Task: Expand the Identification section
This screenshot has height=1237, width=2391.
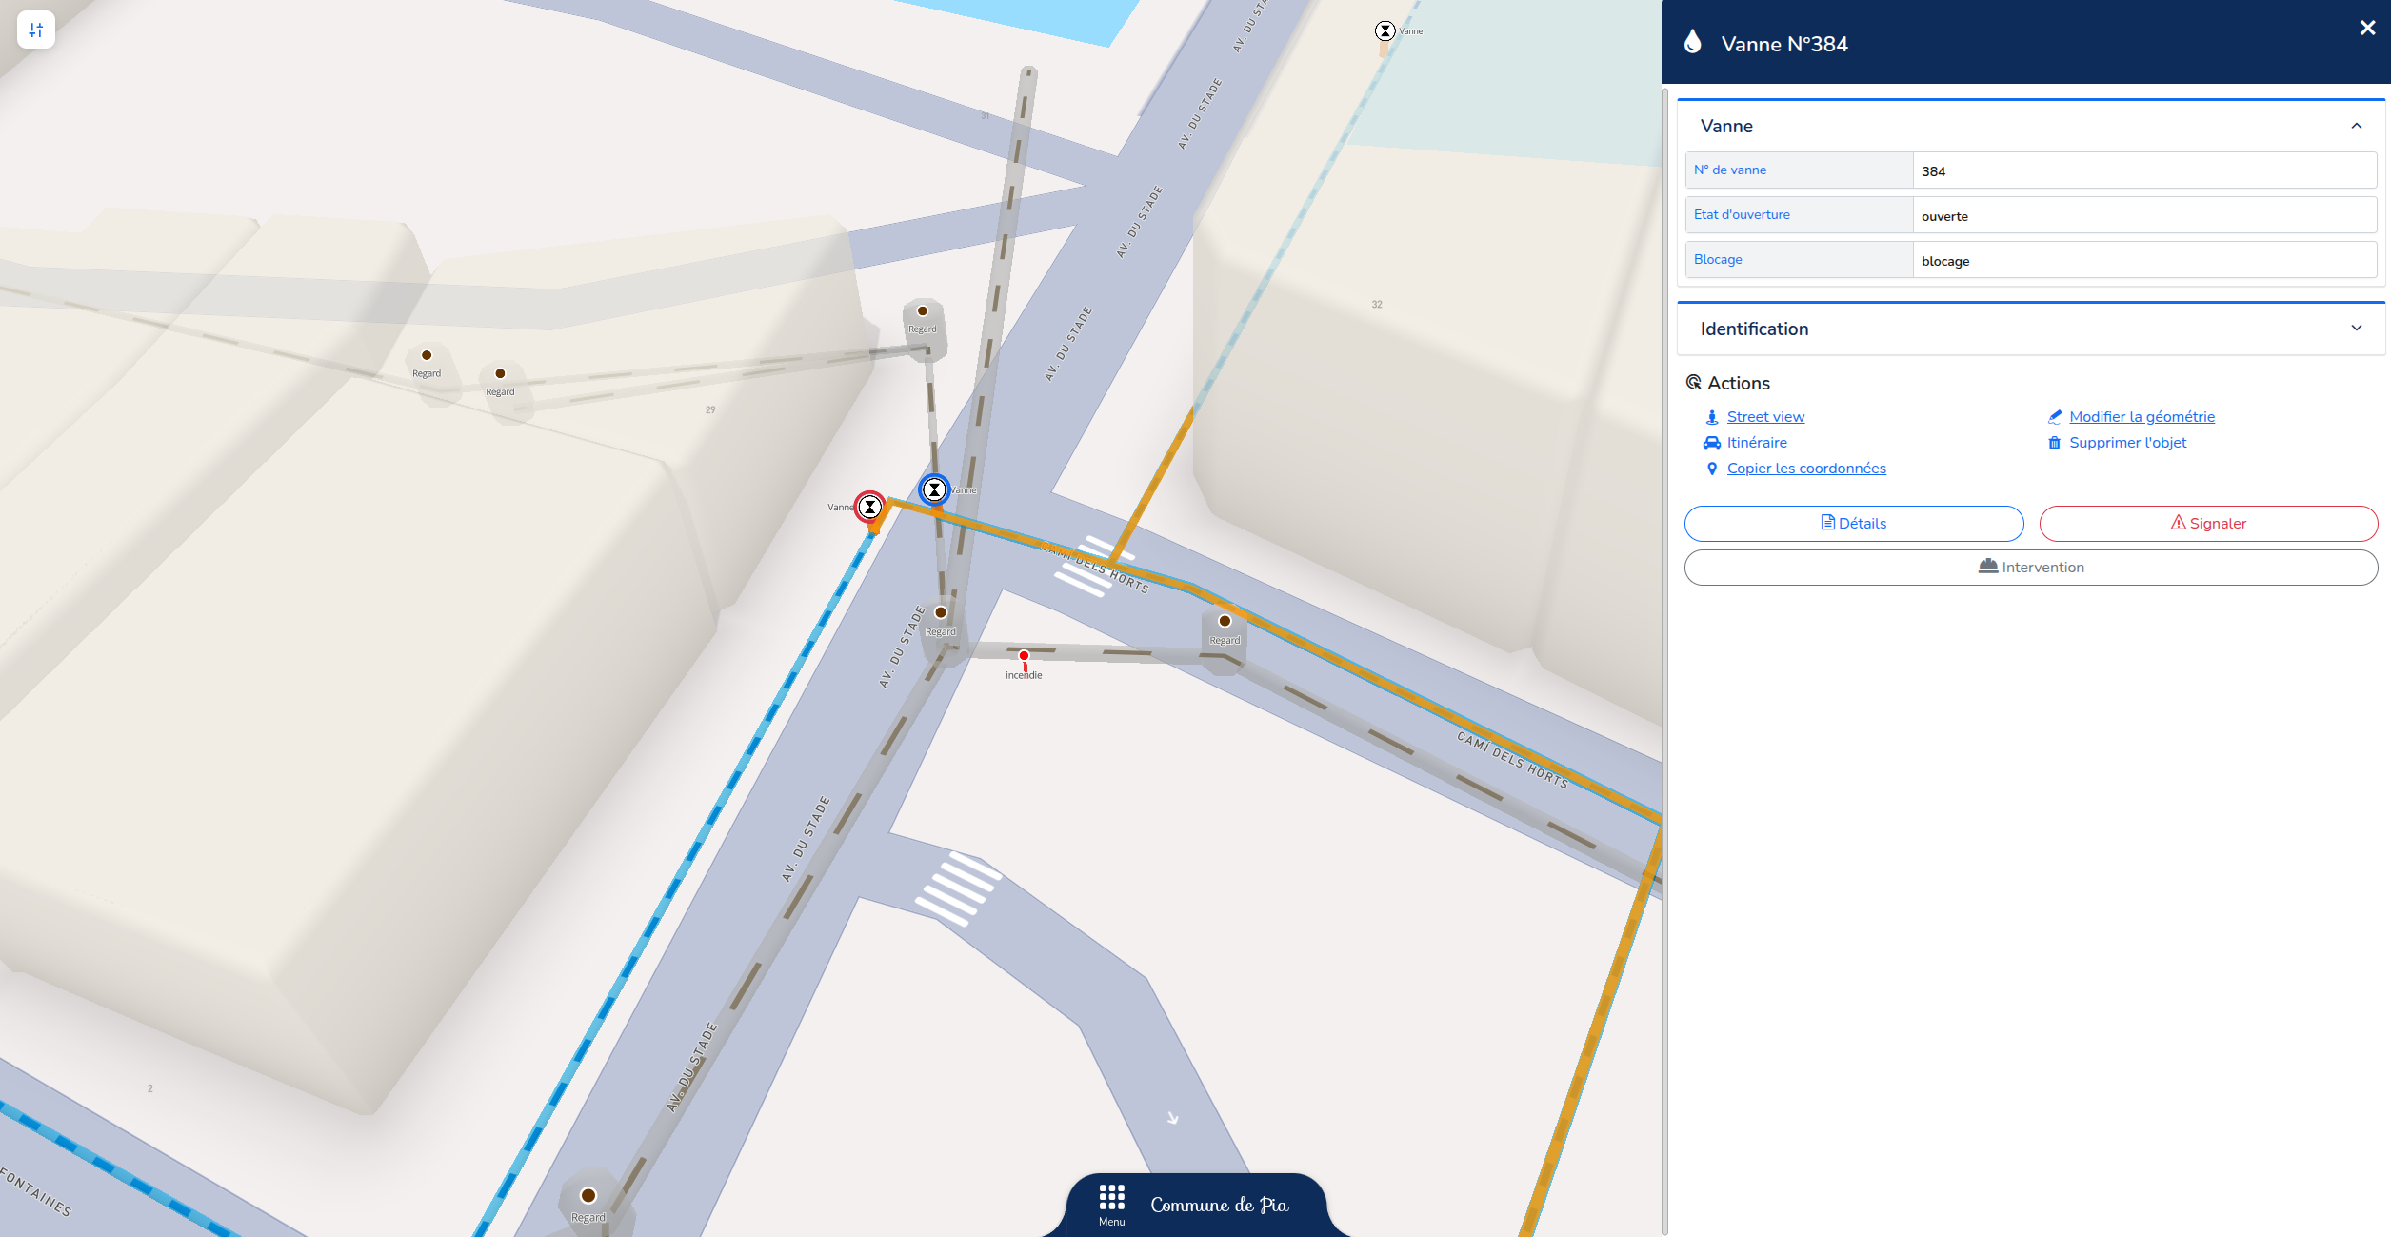Action: (x=2030, y=329)
